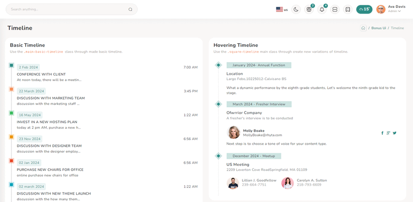Image resolution: width=413 pixels, height=202 pixels.
Task: Open the shop icon with badge 2
Action: [309, 9]
